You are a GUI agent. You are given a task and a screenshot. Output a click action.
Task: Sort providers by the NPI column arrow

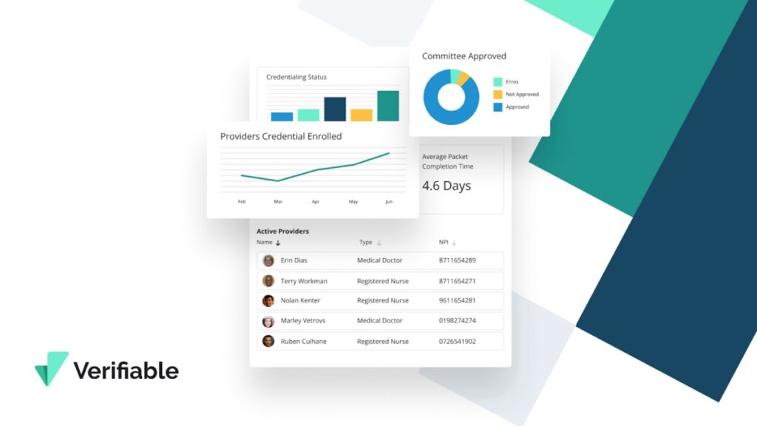coord(454,243)
